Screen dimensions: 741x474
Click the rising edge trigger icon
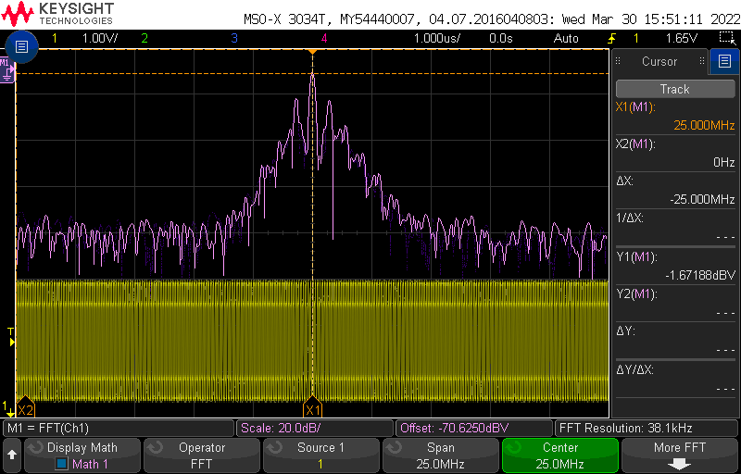tap(613, 38)
